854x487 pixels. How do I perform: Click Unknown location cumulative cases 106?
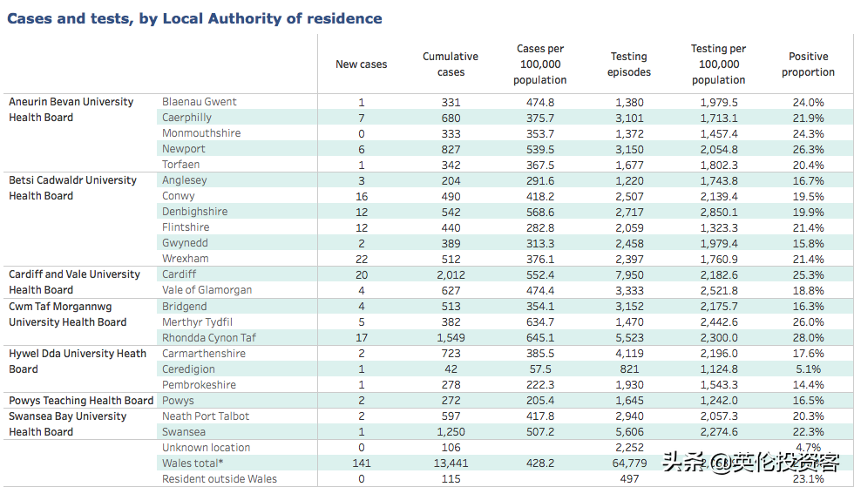[451, 448]
